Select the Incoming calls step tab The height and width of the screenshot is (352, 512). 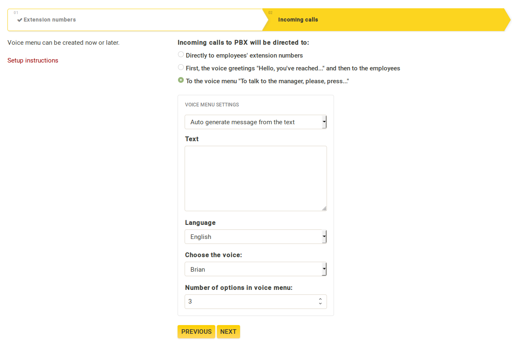point(298,20)
